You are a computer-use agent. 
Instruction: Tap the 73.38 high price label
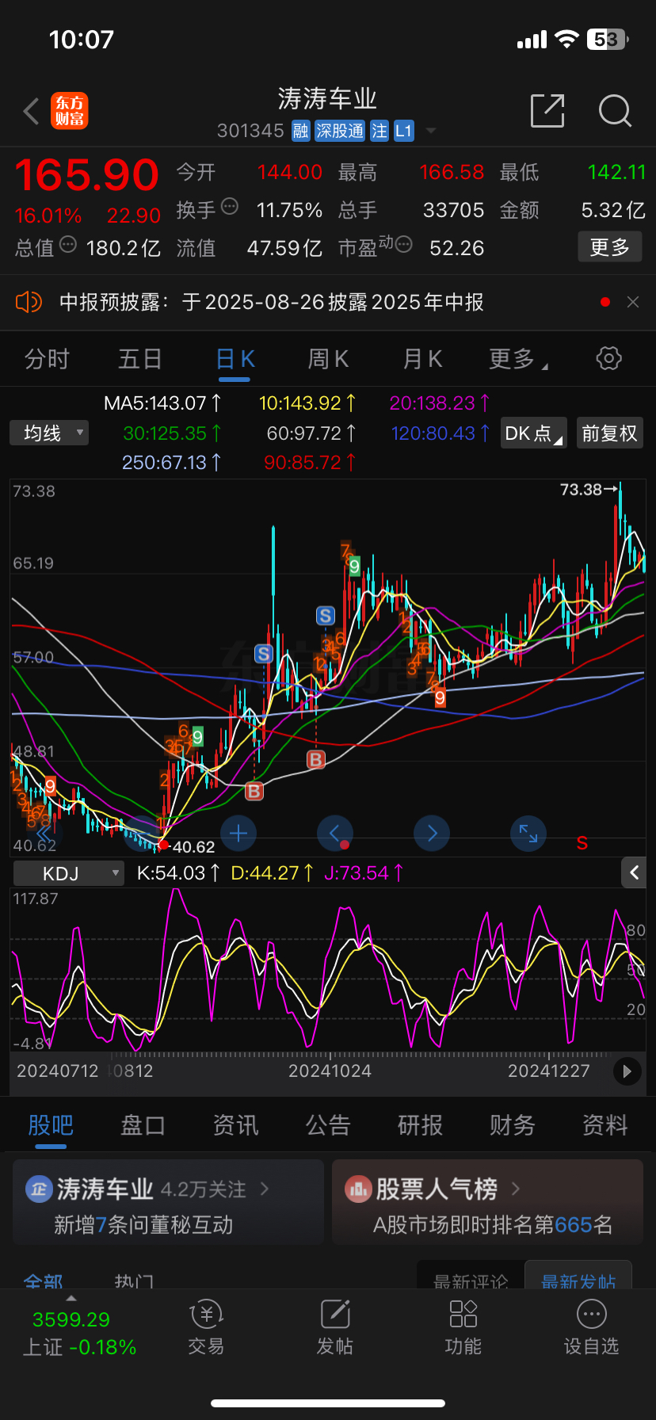coord(582,489)
